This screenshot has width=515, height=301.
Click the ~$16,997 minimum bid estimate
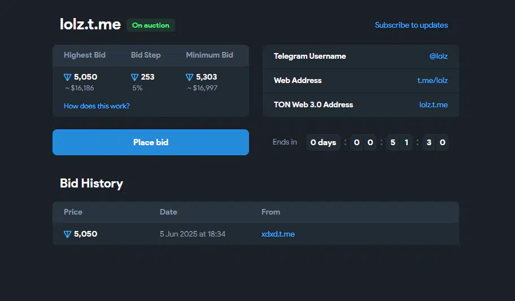tap(202, 88)
